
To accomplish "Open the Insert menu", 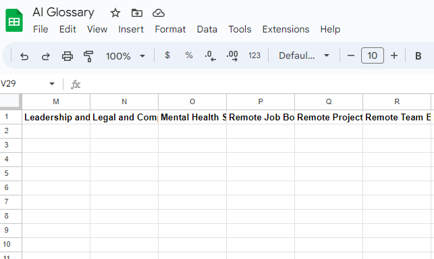I will [131, 29].
